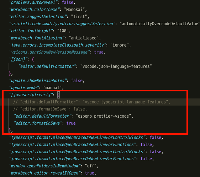
Task: Click the "esbenp.prettier-vscode" value
Action: [x=103, y=116]
